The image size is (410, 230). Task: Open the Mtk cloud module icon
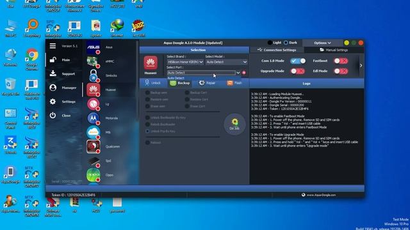tap(94, 132)
